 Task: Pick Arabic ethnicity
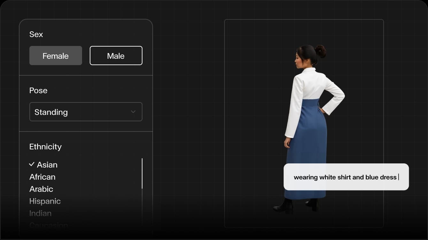pos(41,189)
